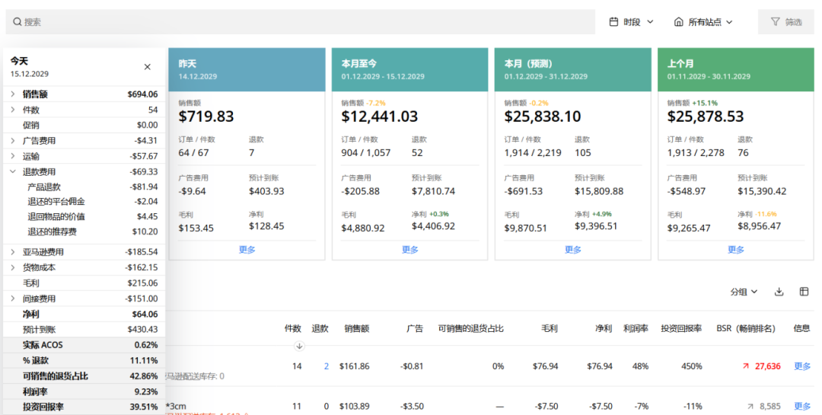822x415 pixels.
Task: Click the -11.6% net profit change
Action: [766, 214]
